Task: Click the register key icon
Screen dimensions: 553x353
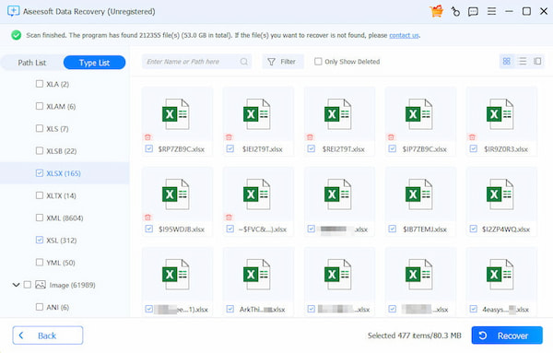Action: (455, 12)
